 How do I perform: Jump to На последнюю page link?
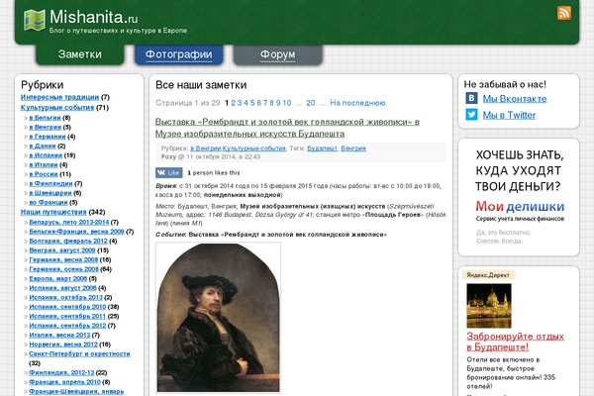(x=357, y=103)
